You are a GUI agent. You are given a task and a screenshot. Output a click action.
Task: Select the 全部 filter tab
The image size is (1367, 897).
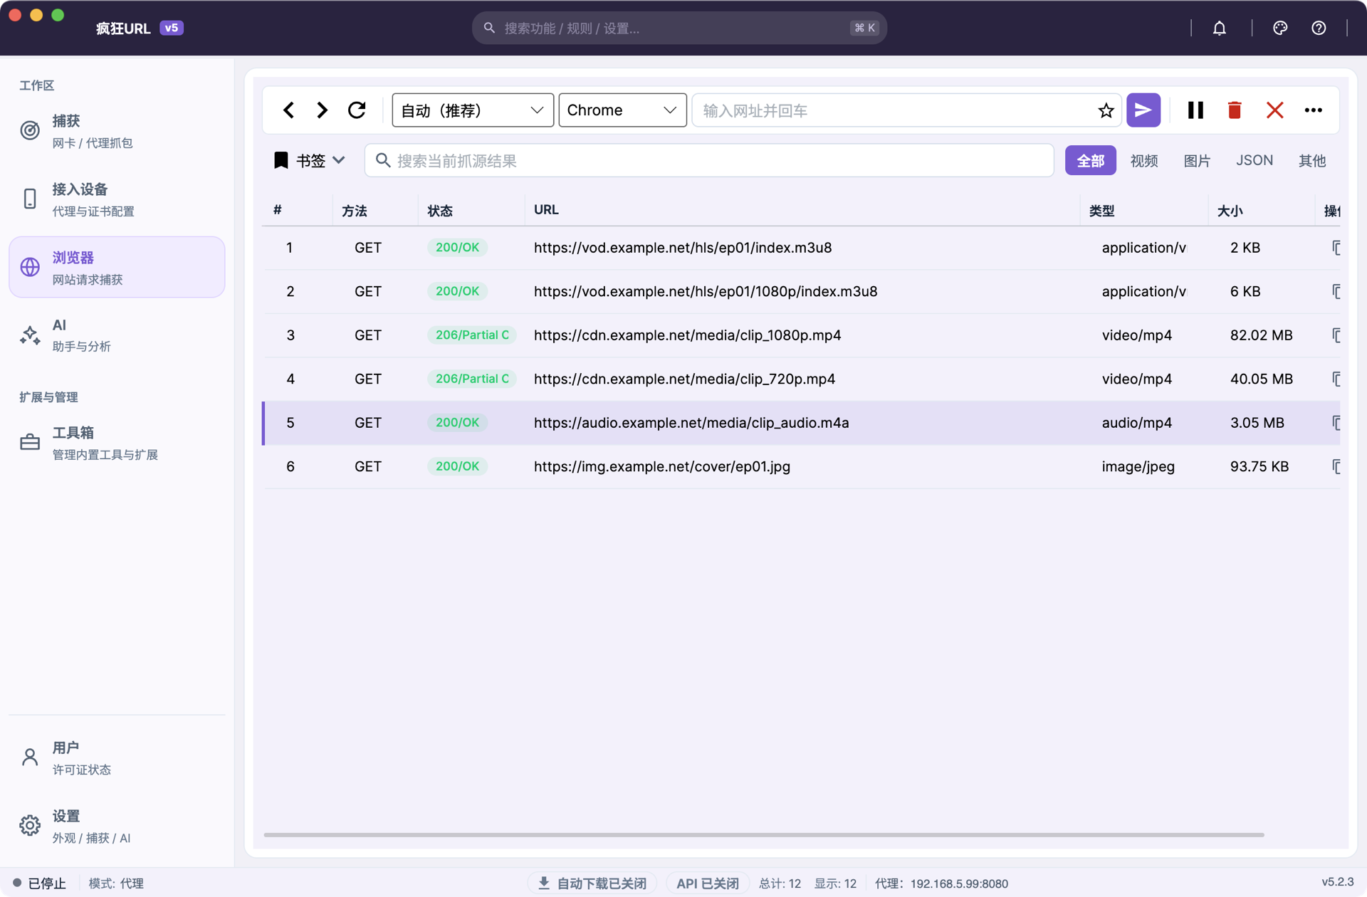[1090, 161]
